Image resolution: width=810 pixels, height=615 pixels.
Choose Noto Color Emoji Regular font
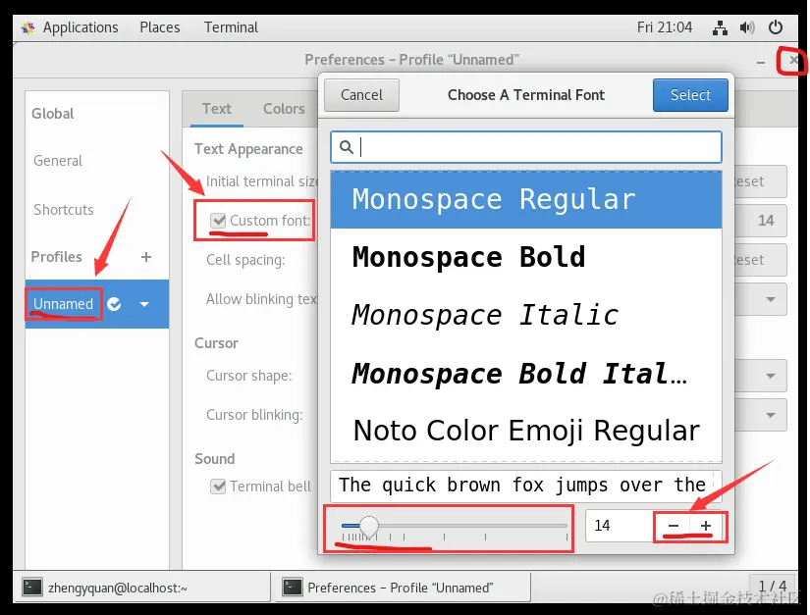click(526, 431)
